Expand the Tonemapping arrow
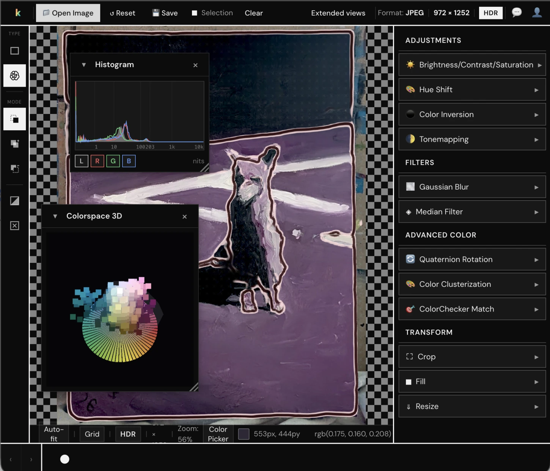This screenshot has width=550, height=471. 536,139
